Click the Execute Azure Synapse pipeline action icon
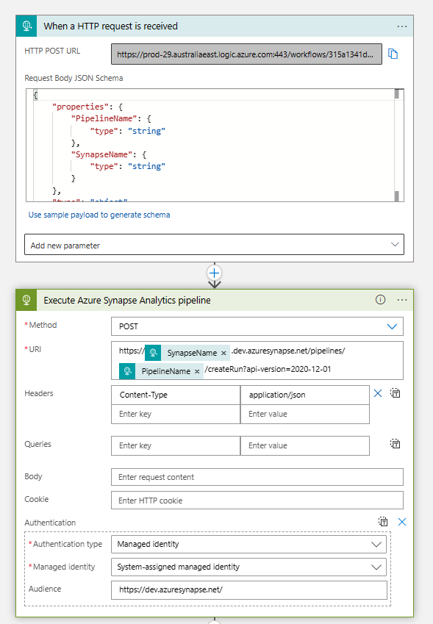The height and width of the screenshot is (624, 433). 26,300
